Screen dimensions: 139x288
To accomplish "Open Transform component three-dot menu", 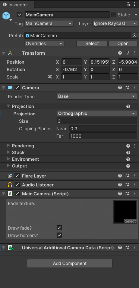I will tap(135, 53).
